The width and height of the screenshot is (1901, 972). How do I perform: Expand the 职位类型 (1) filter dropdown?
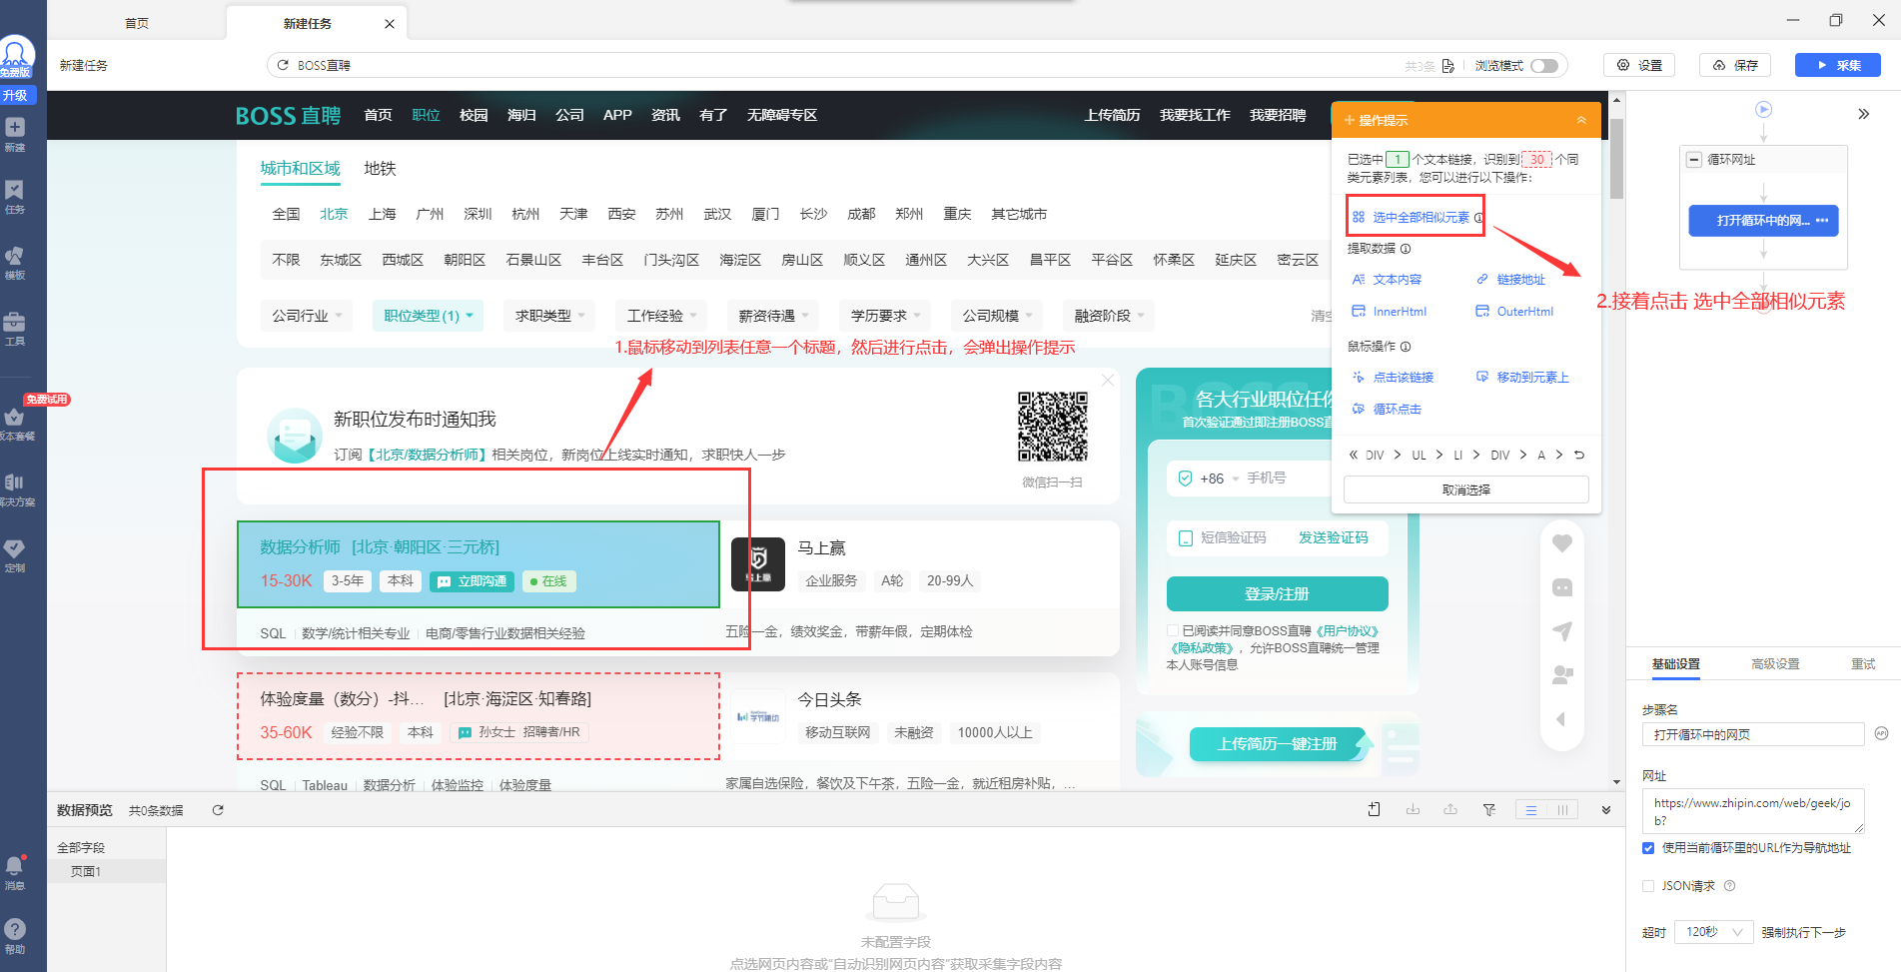[x=428, y=316]
